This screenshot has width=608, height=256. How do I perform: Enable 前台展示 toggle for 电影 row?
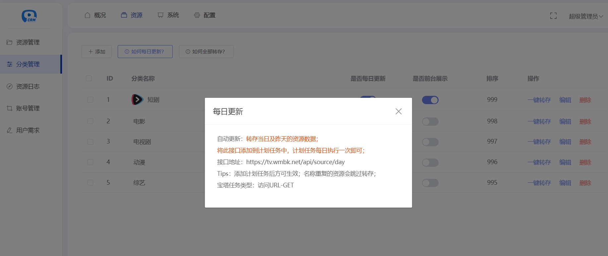click(x=430, y=122)
